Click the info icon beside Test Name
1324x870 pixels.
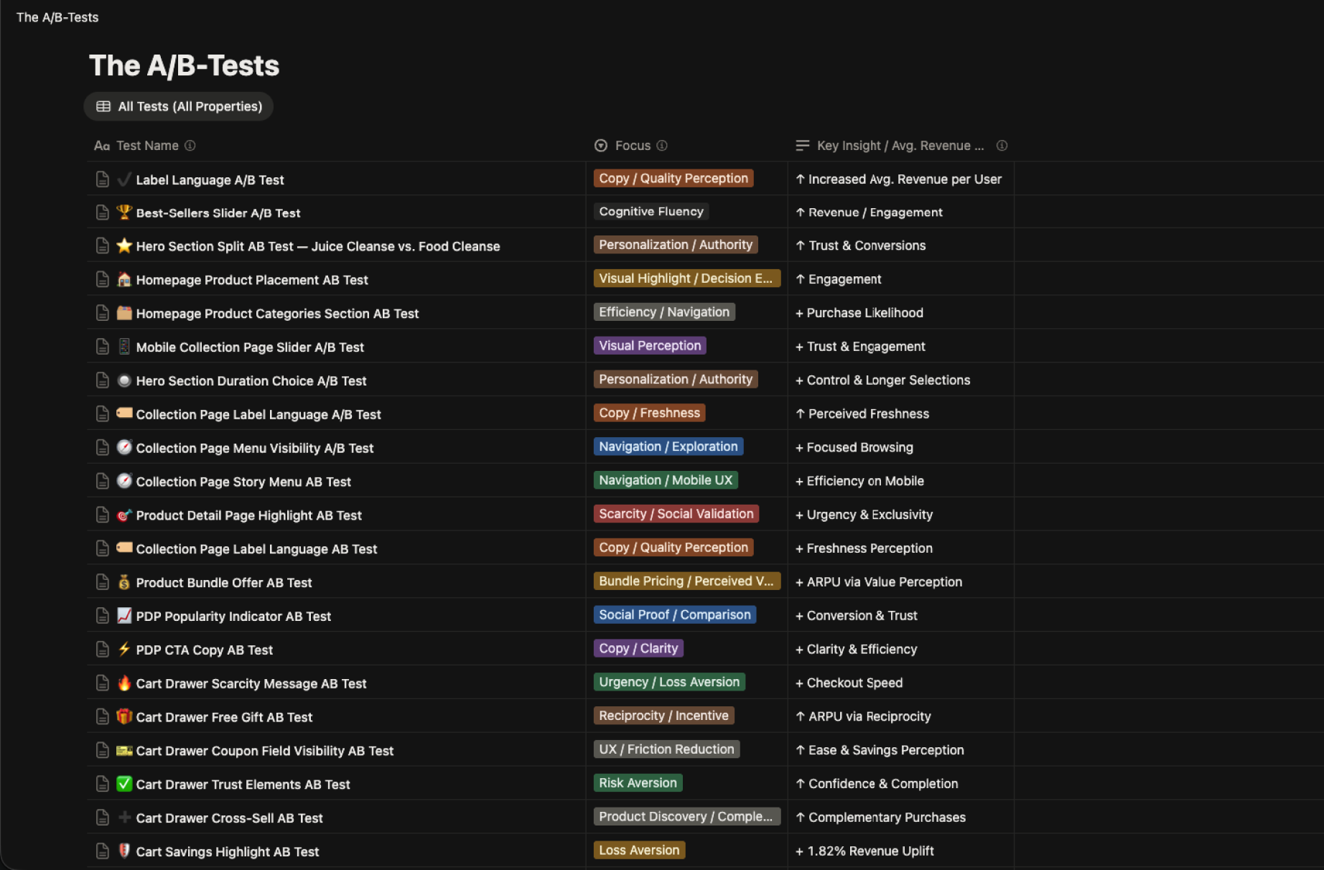(190, 146)
